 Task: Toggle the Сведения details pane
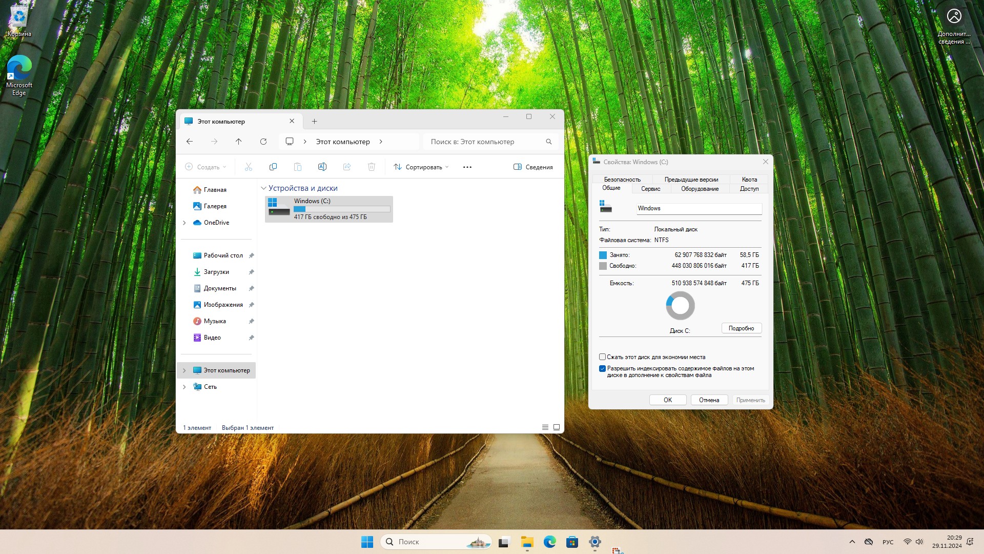(x=533, y=167)
